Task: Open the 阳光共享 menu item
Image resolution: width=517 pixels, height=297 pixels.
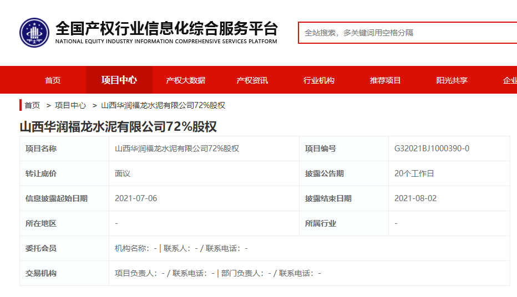Action: point(452,80)
